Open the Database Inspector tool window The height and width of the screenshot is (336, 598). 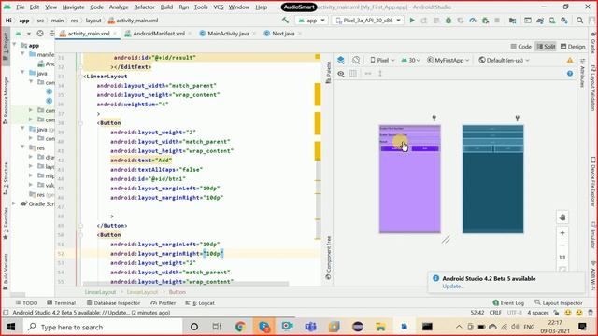(114, 302)
